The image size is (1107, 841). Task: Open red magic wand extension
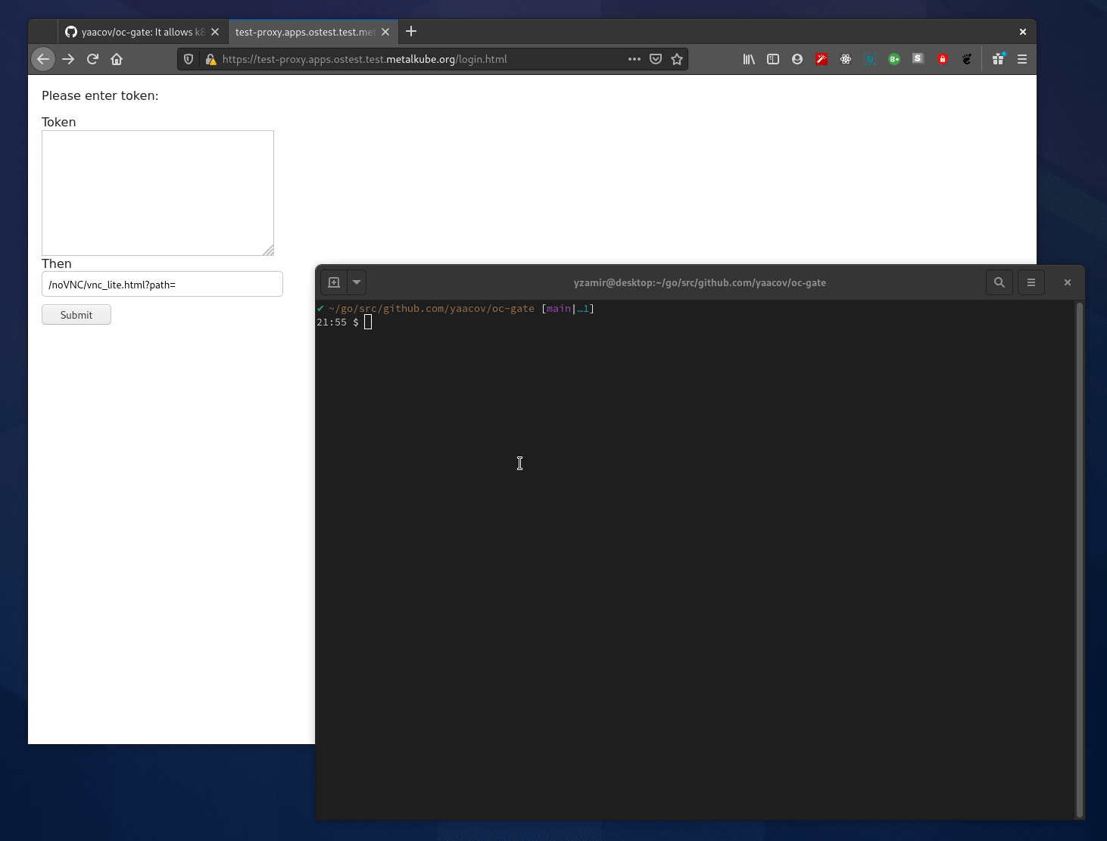click(x=822, y=59)
